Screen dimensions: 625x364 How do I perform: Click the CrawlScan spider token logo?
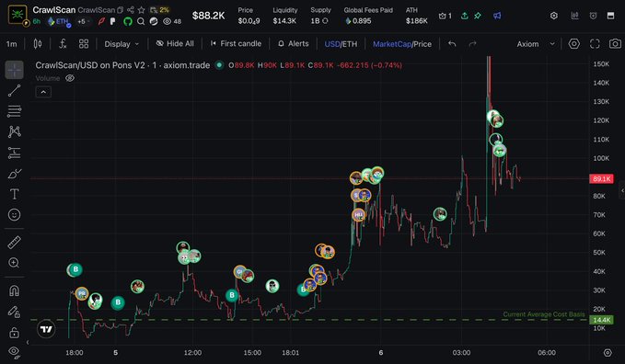[x=17, y=15]
